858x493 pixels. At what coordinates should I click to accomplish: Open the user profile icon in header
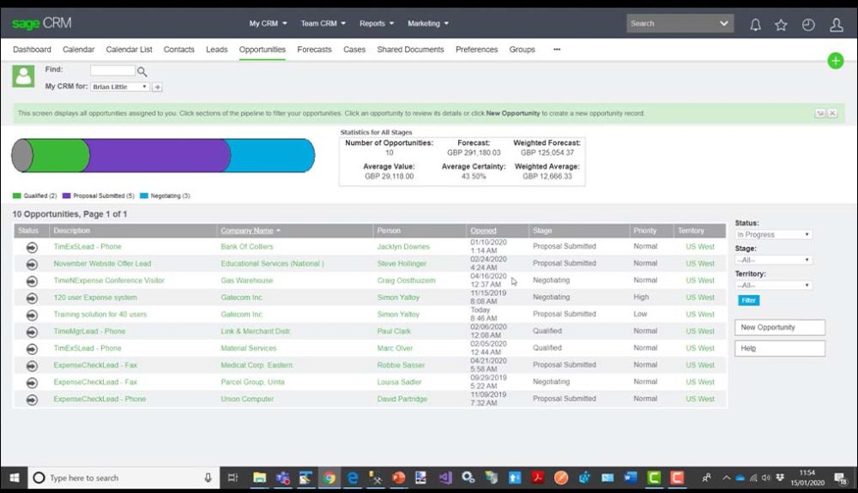tap(836, 25)
